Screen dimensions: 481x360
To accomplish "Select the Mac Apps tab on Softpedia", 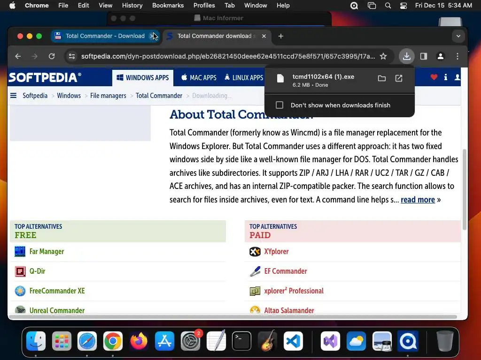I will tap(199, 78).
